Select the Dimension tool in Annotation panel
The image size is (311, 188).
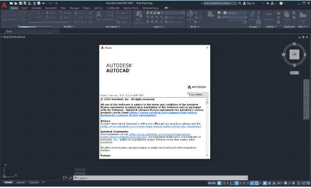pyautogui.click(x=109, y=16)
